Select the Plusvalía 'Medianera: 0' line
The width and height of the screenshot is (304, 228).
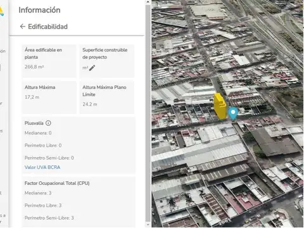38,133
